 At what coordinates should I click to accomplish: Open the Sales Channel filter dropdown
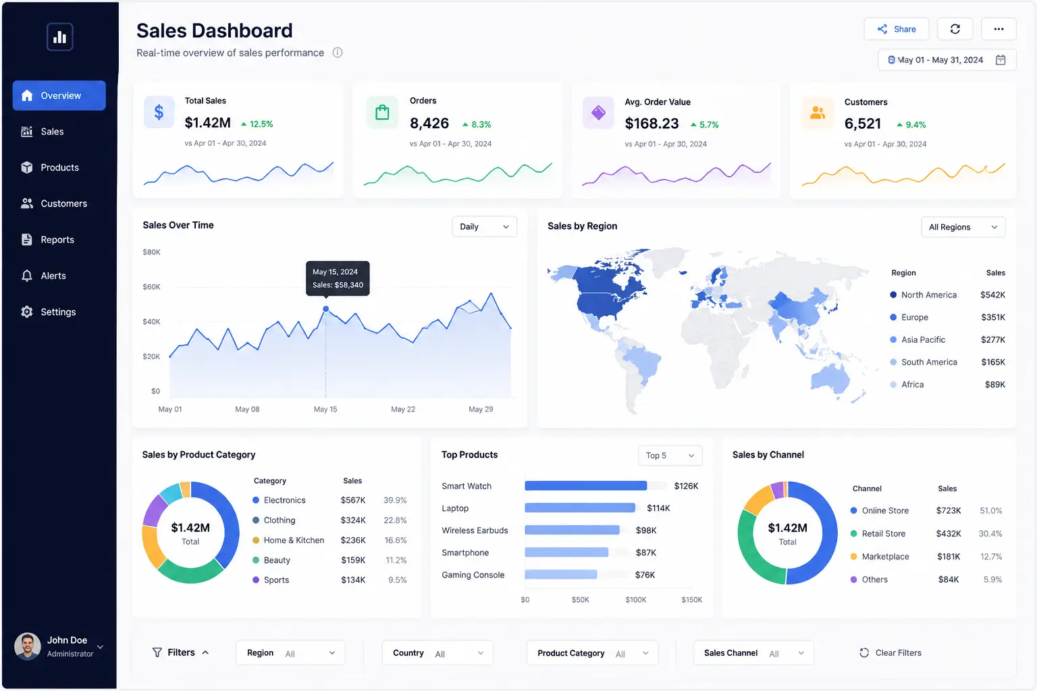[x=753, y=653]
